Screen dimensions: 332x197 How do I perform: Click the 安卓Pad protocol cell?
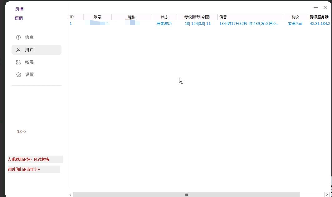click(x=295, y=24)
